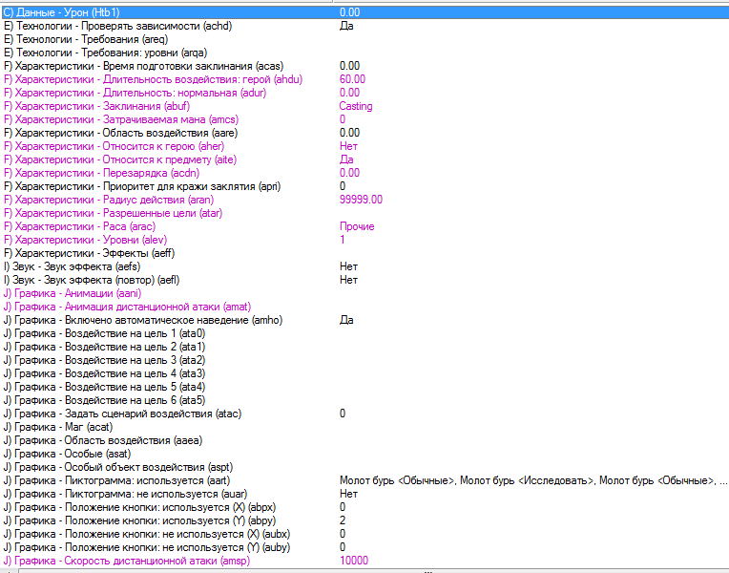Click the 'Молот бурь' icon path value
The width and height of the screenshot is (729, 573).
pos(533,481)
